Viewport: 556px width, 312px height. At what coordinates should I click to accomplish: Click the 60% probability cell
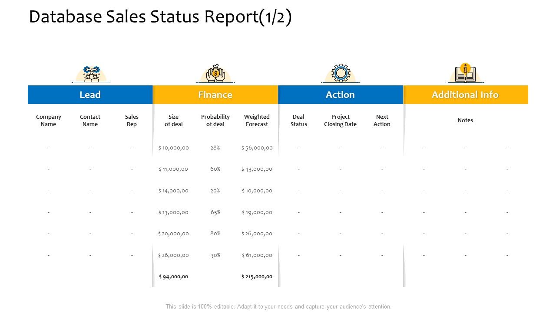click(215, 169)
